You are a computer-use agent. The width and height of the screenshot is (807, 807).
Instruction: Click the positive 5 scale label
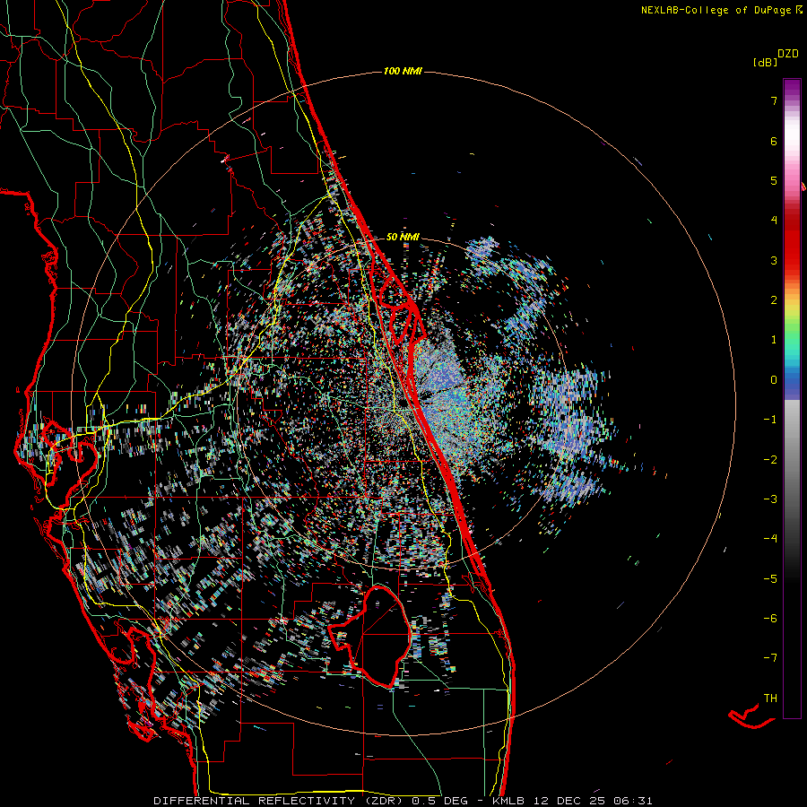pos(774,180)
